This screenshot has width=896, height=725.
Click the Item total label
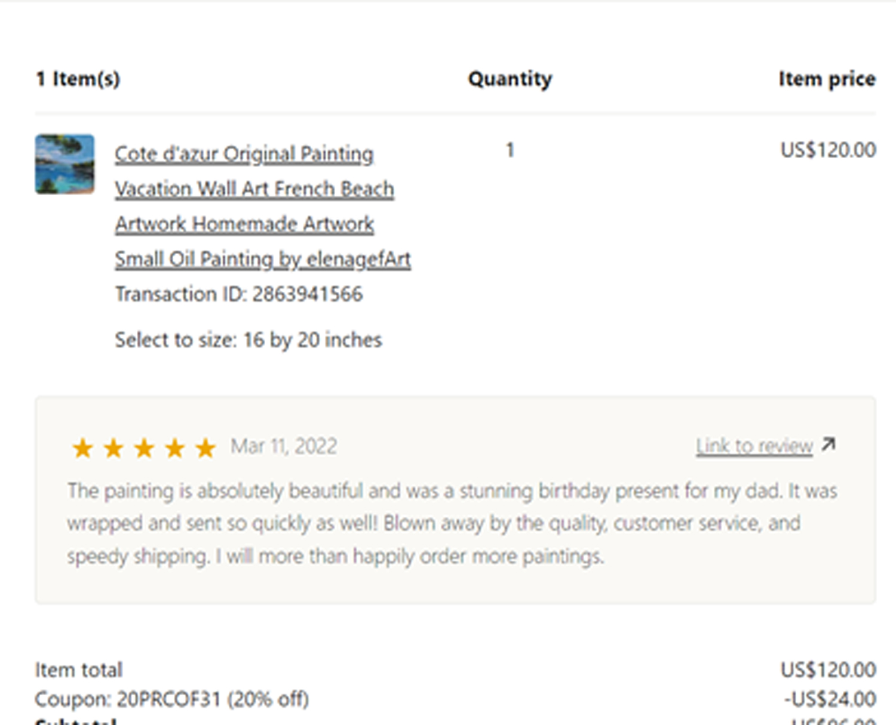click(x=79, y=670)
